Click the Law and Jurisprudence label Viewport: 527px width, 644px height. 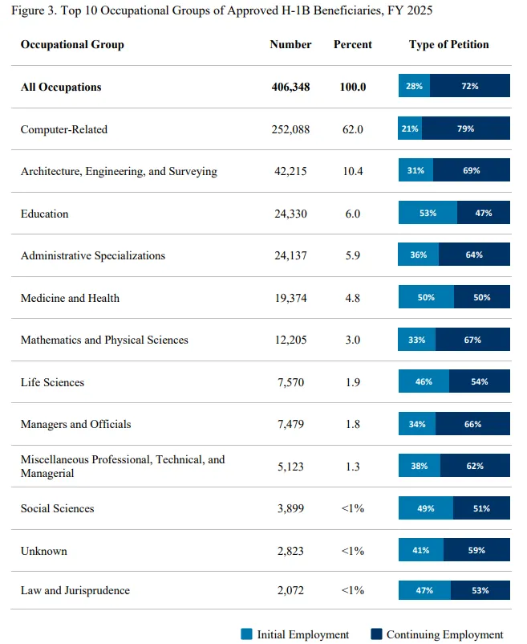coord(75,590)
